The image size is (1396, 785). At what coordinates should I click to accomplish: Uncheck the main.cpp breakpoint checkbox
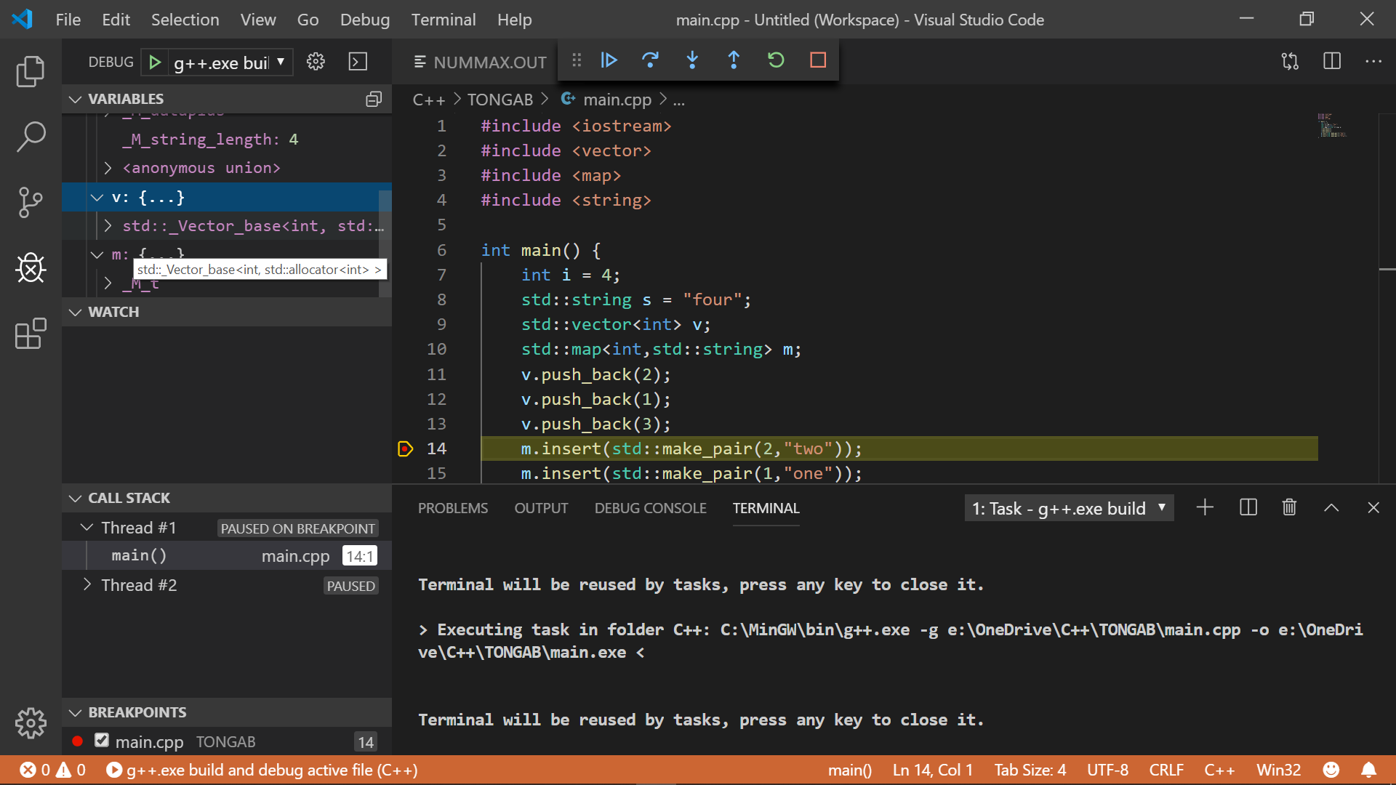click(x=102, y=741)
